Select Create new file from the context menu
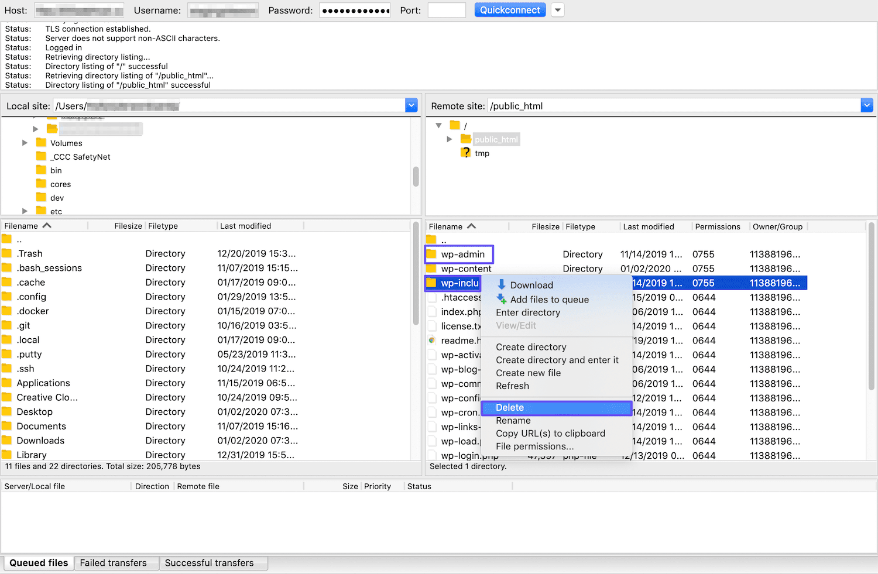The width and height of the screenshot is (878, 574). (x=528, y=373)
